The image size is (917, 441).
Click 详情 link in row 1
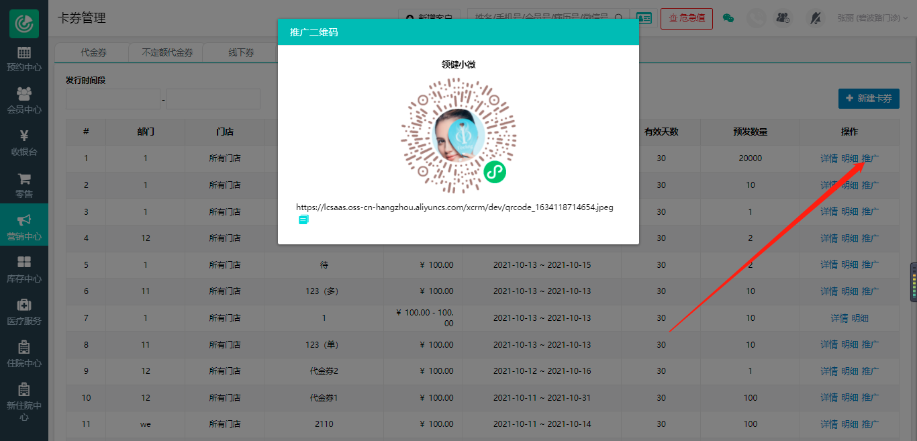click(829, 158)
